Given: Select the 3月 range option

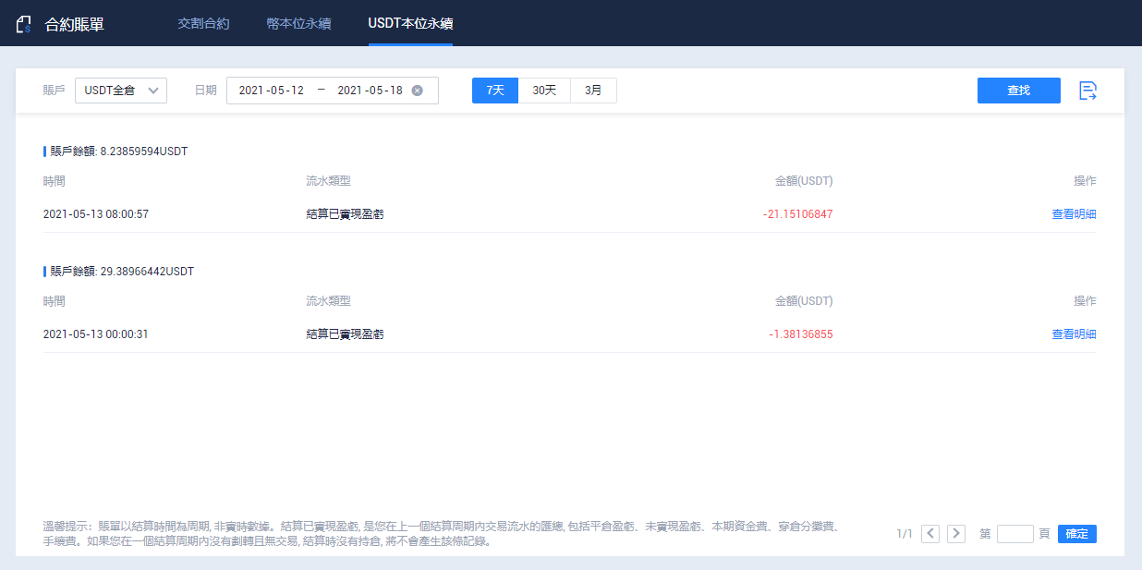Looking at the screenshot, I should [x=593, y=91].
